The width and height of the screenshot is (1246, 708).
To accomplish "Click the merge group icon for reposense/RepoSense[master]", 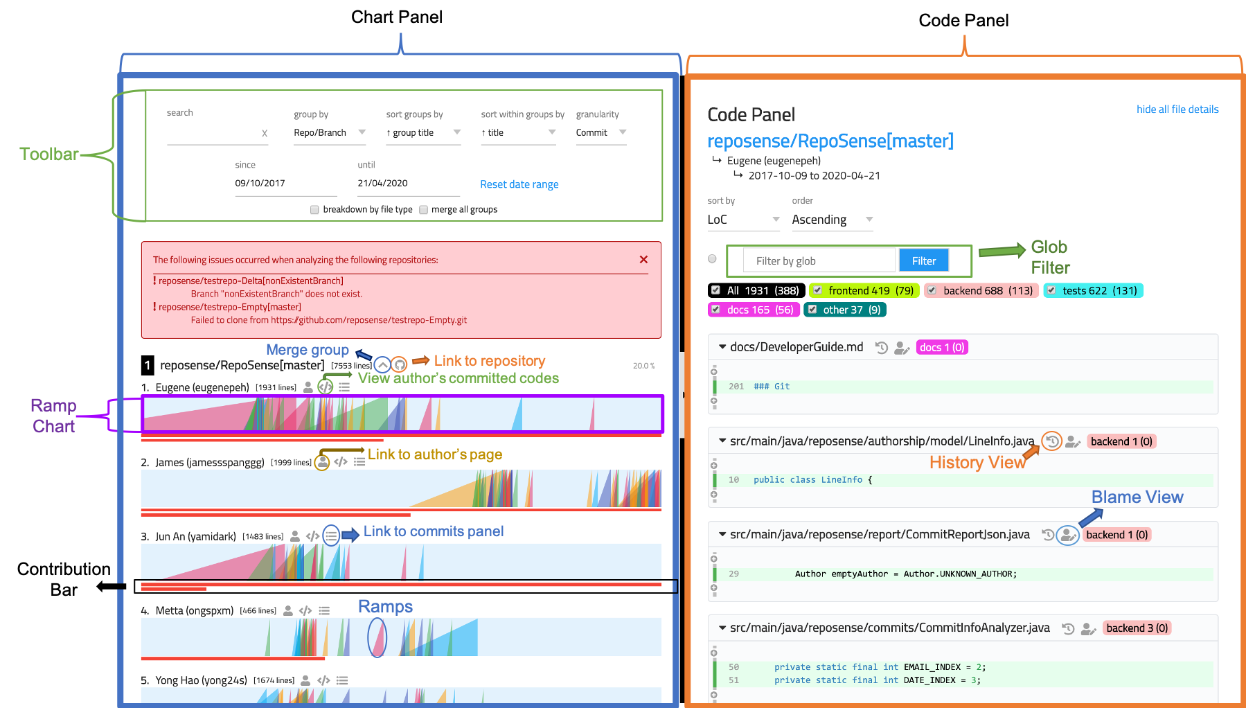I will point(382,364).
